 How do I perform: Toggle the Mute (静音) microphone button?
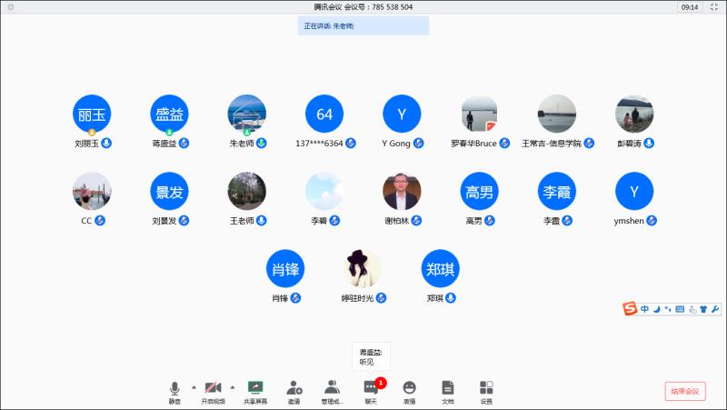174,391
